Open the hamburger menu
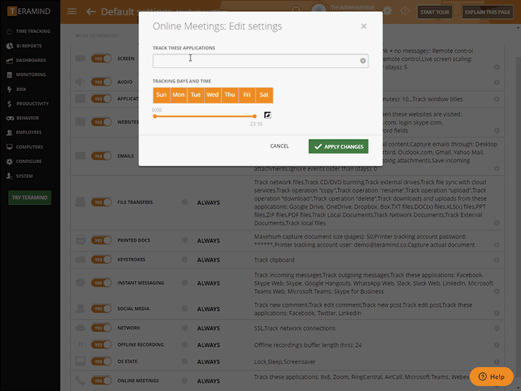521x391 pixels. tap(72, 12)
